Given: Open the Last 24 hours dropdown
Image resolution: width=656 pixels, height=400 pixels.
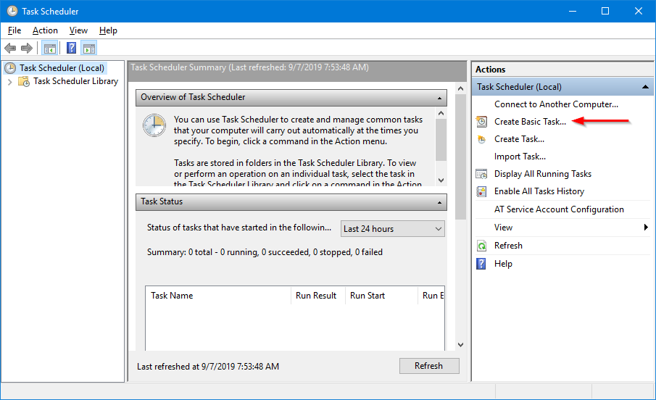Looking at the screenshot, I should (392, 229).
